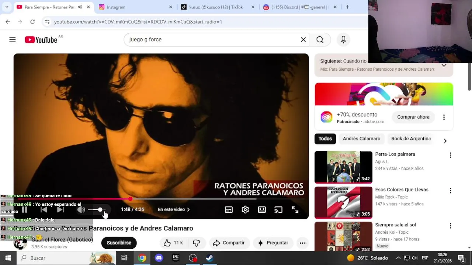Collapse the Mix playlist panel chevron
The image size is (472, 265).
pyautogui.click(x=444, y=66)
